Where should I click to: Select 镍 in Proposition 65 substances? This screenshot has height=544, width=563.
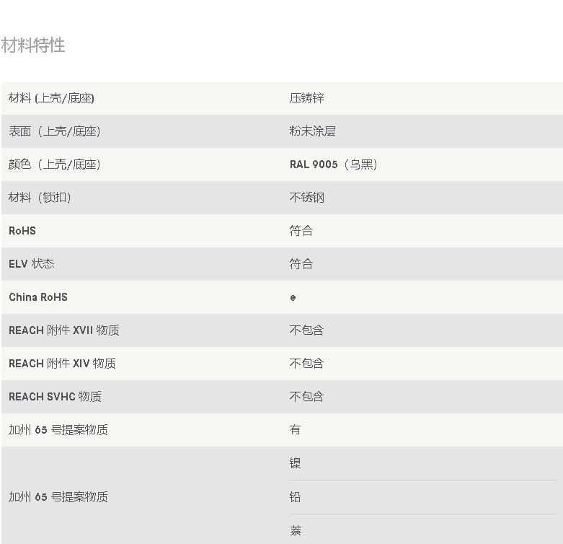coord(295,463)
